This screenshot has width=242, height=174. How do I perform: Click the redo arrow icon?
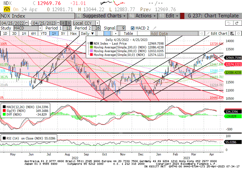pos(237,23)
